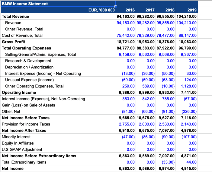Click the 2016 Cost of Revenue value 75,442.00
Screen dimensions: 212x172
[x=126, y=35]
